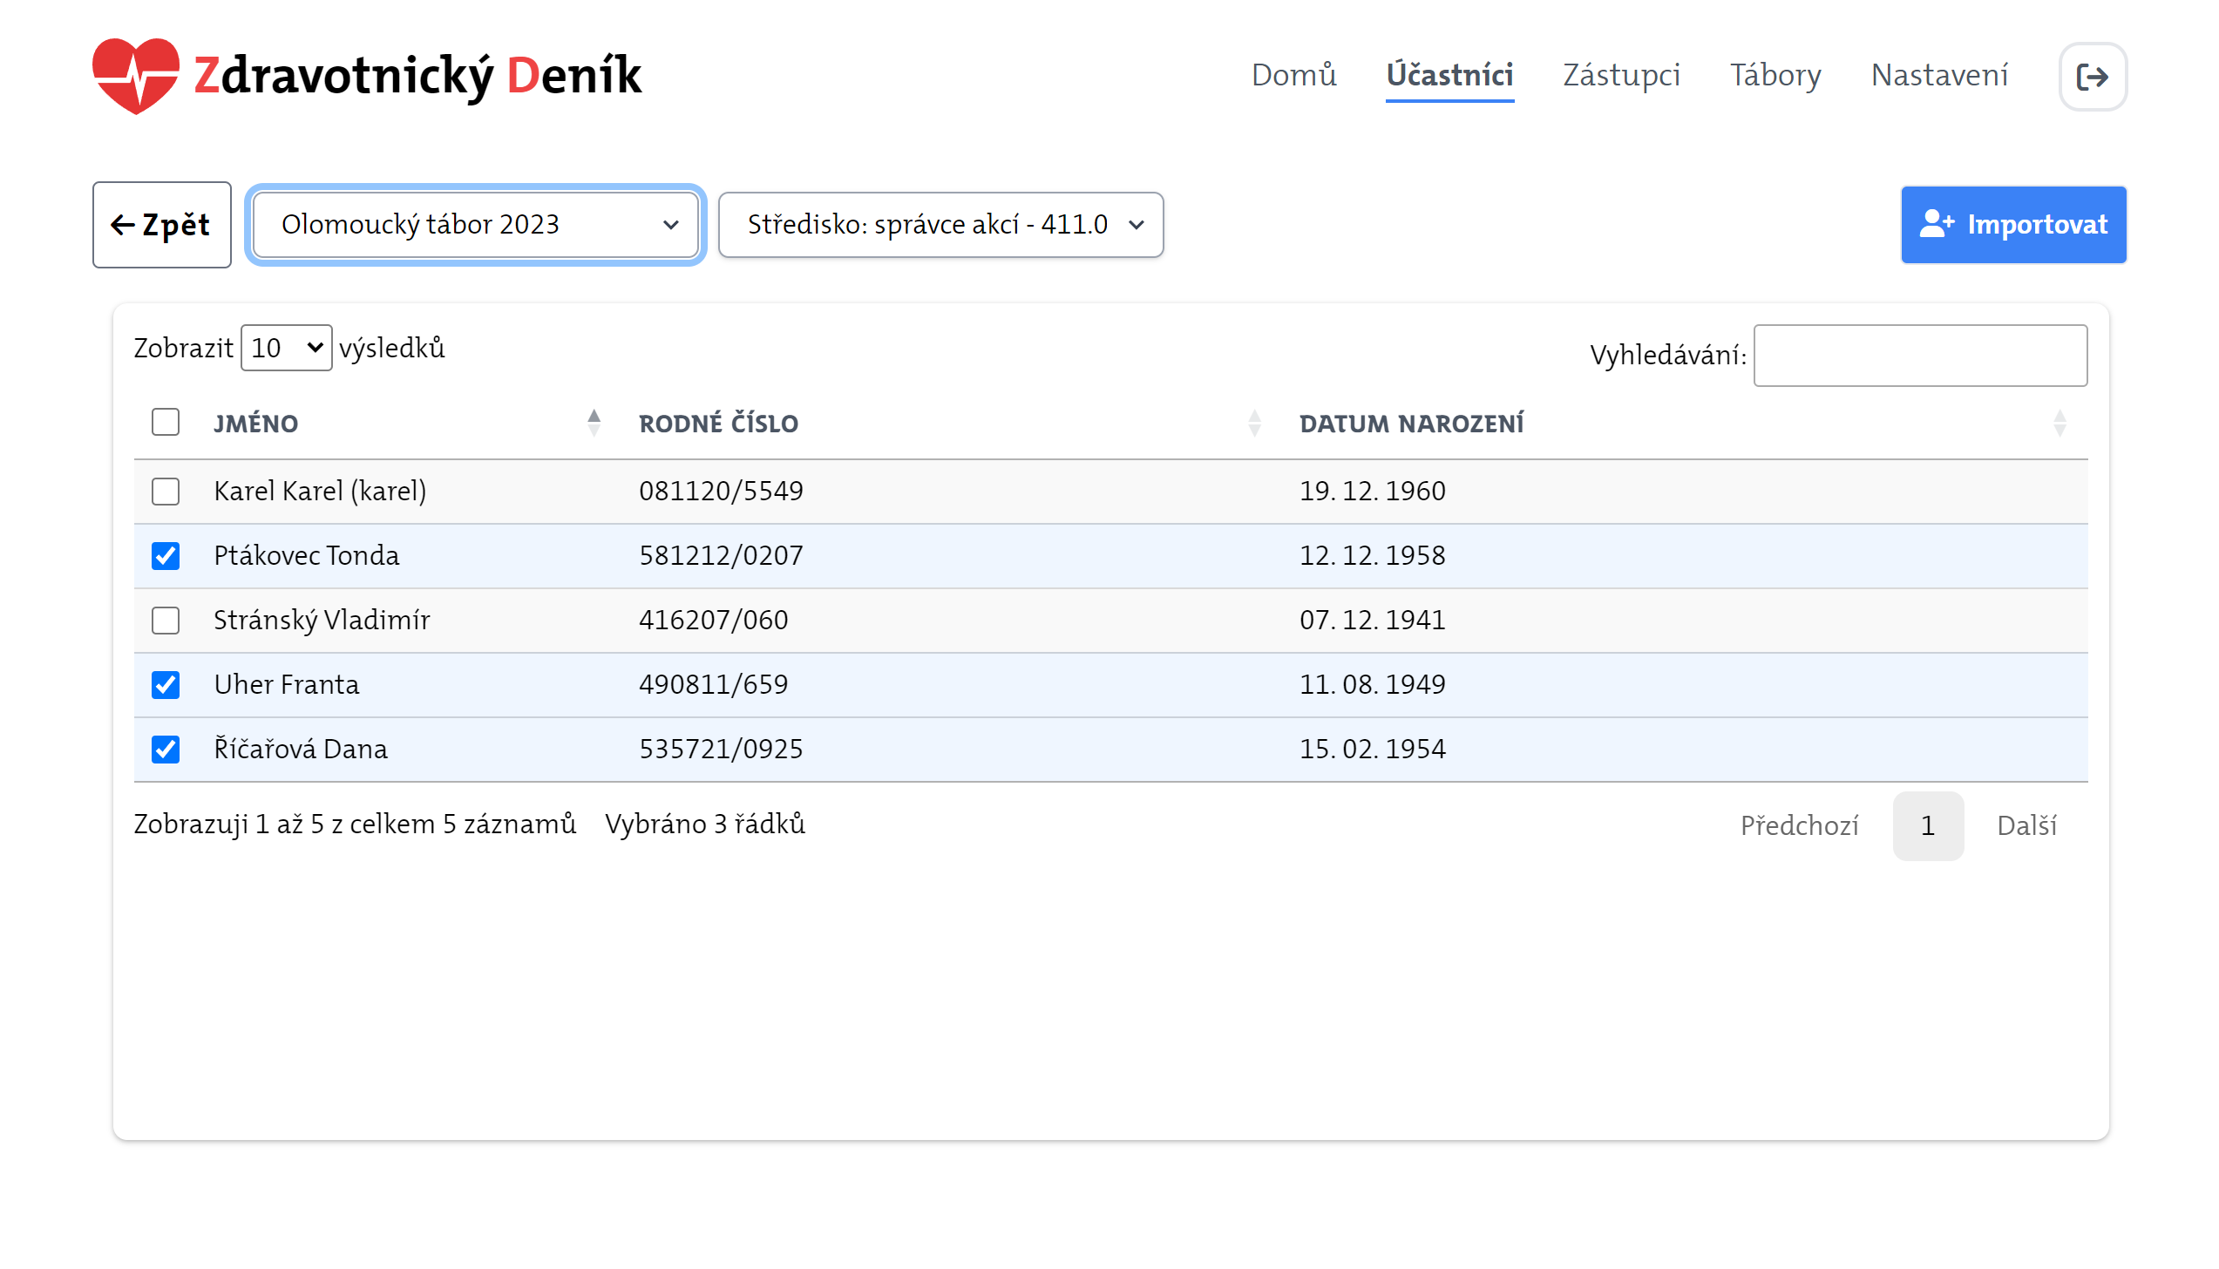
Task: Open the Tábory navigation item
Action: pyautogui.click(x=1775, y=75)
